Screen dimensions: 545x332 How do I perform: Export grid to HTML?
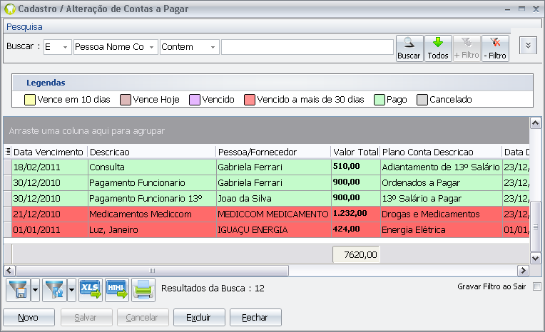(117, 290)
